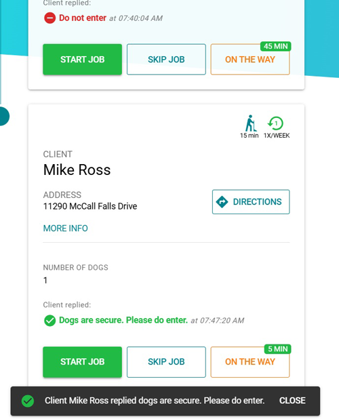Tap On The Way with 5 MIN badge
Viewport: 339px width, 419px height.
(250, 362)
